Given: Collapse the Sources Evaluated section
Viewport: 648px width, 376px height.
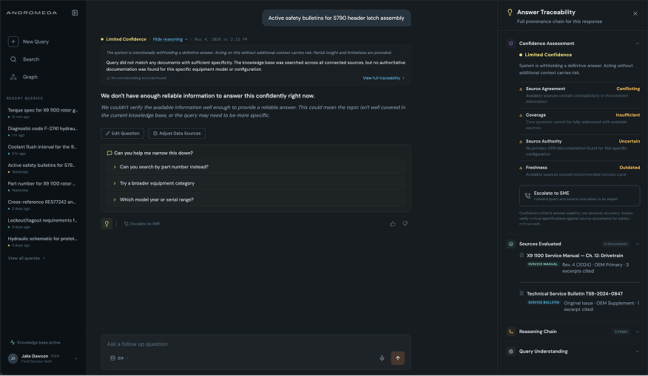Looking at the screenshot, I should tap(637, 245).
